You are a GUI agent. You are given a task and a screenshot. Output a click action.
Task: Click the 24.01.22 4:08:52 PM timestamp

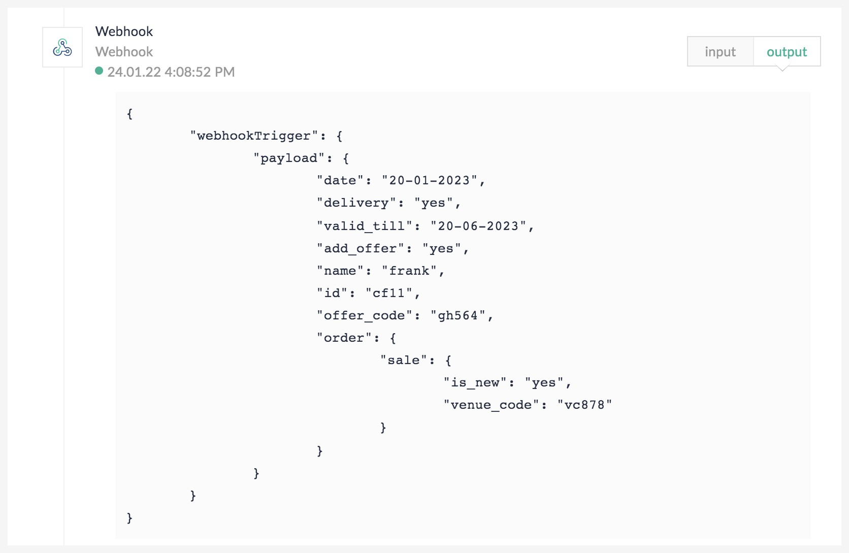[x=171, y=72]
